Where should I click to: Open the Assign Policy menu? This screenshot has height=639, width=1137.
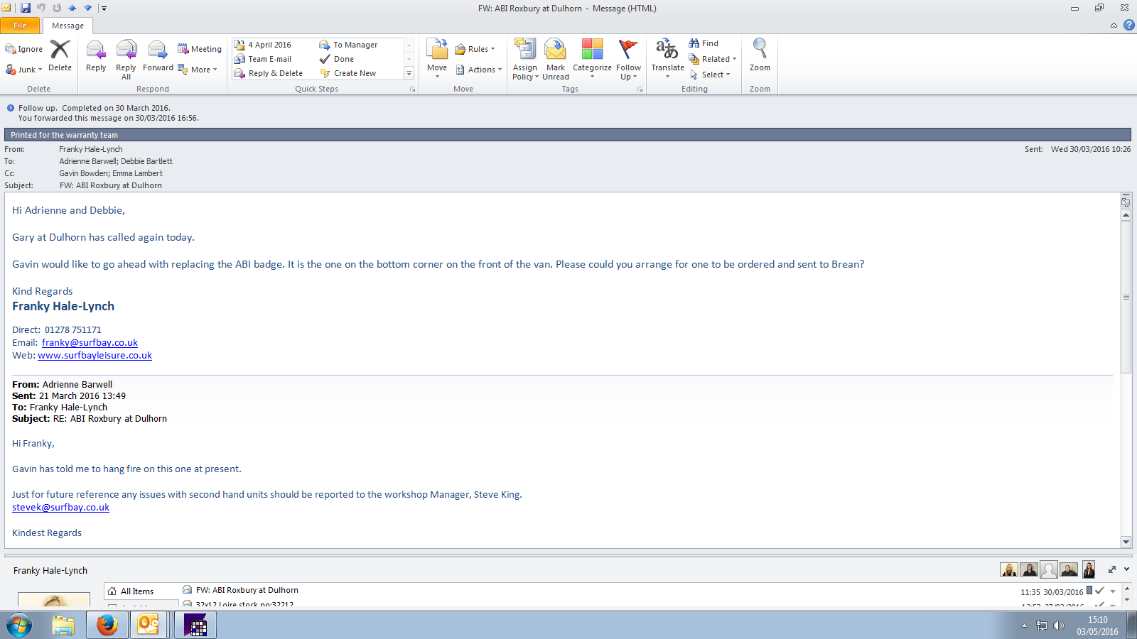point(525,60)
